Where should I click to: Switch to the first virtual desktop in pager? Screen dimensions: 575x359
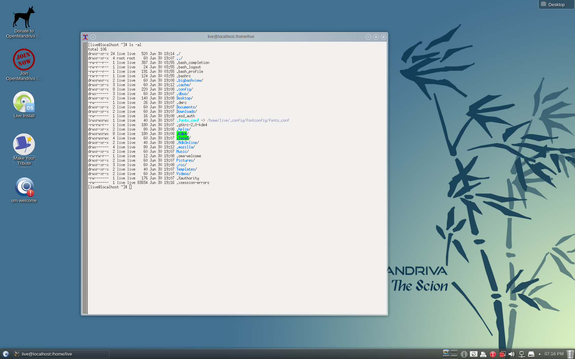446,352
